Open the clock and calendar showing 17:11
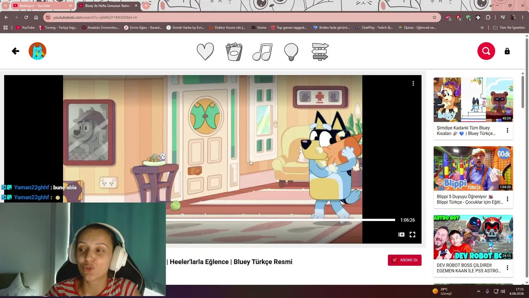This screenshot has height=298, width=529. pyautogui.click(x=517, y=291)
